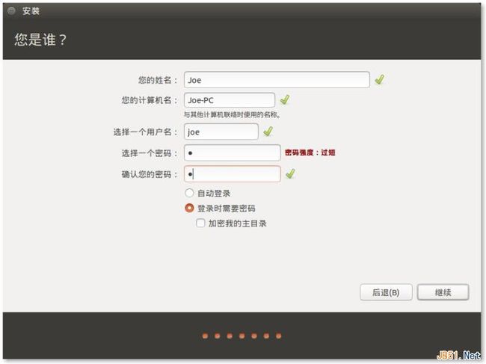Click the green checkmark beside the name field

(380, 79)
